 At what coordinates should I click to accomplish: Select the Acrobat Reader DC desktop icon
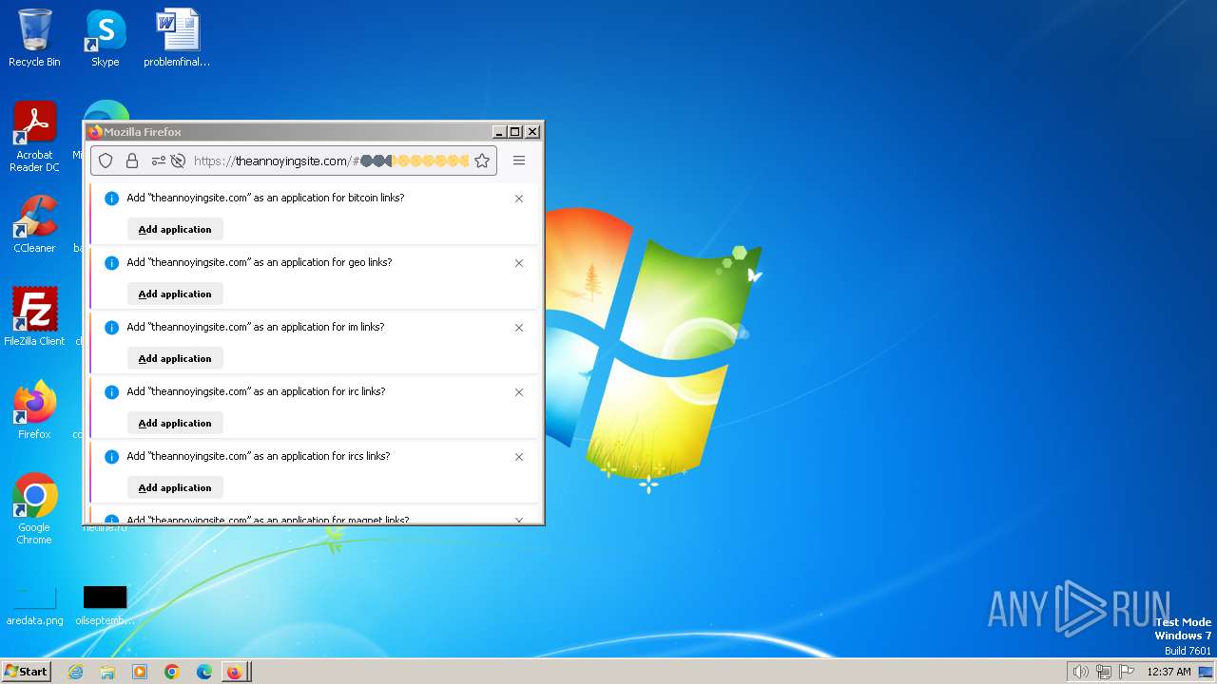tap(34, 137)
